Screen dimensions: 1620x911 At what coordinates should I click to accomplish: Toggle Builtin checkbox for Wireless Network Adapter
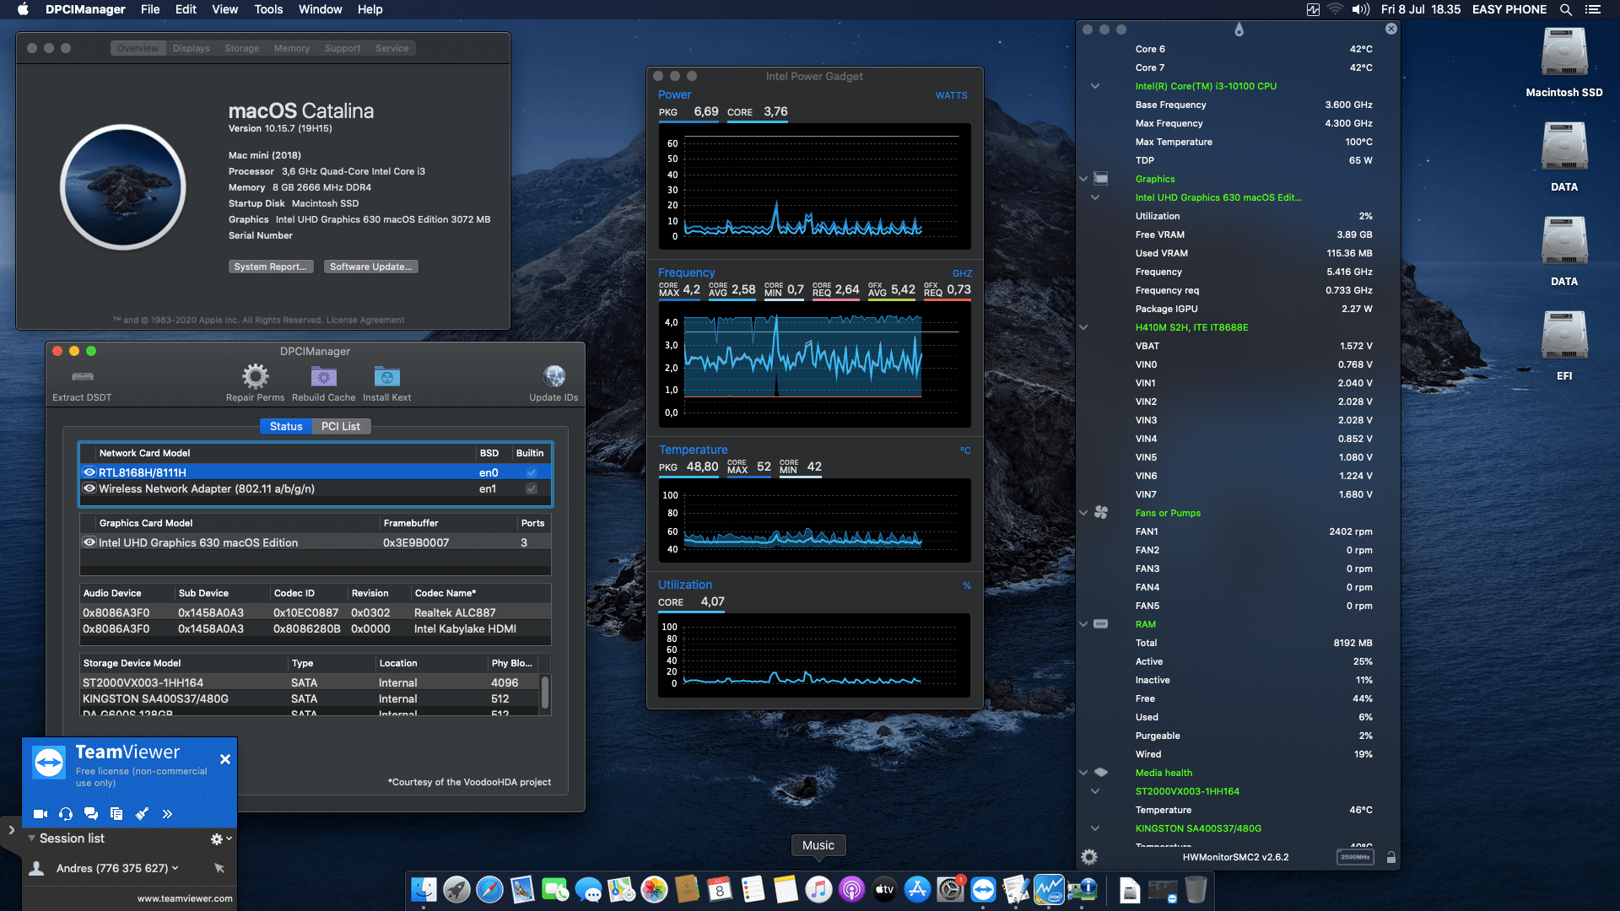click(x=531, y=488)
